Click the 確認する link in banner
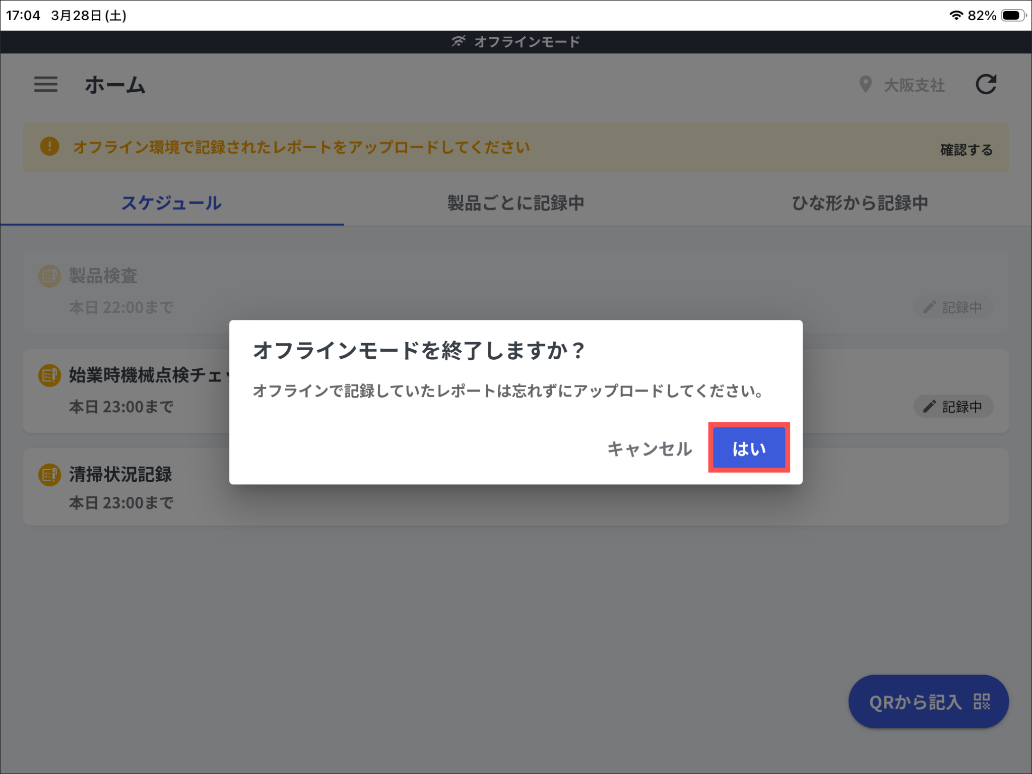The image size is (1032, 774). tap(966, 150)
